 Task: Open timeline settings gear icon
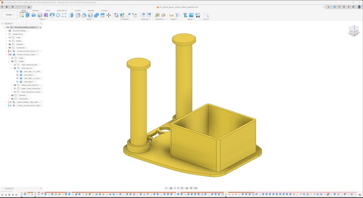coord(360,195)
